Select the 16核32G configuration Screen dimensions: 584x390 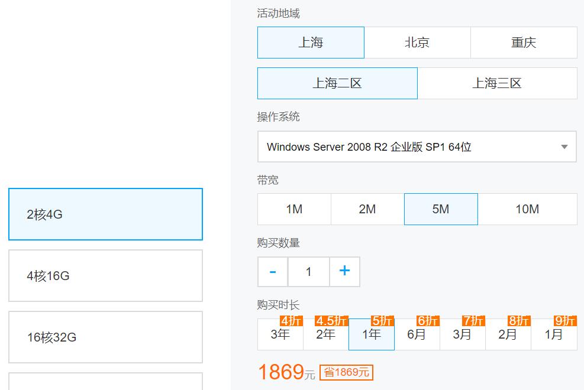105,337
